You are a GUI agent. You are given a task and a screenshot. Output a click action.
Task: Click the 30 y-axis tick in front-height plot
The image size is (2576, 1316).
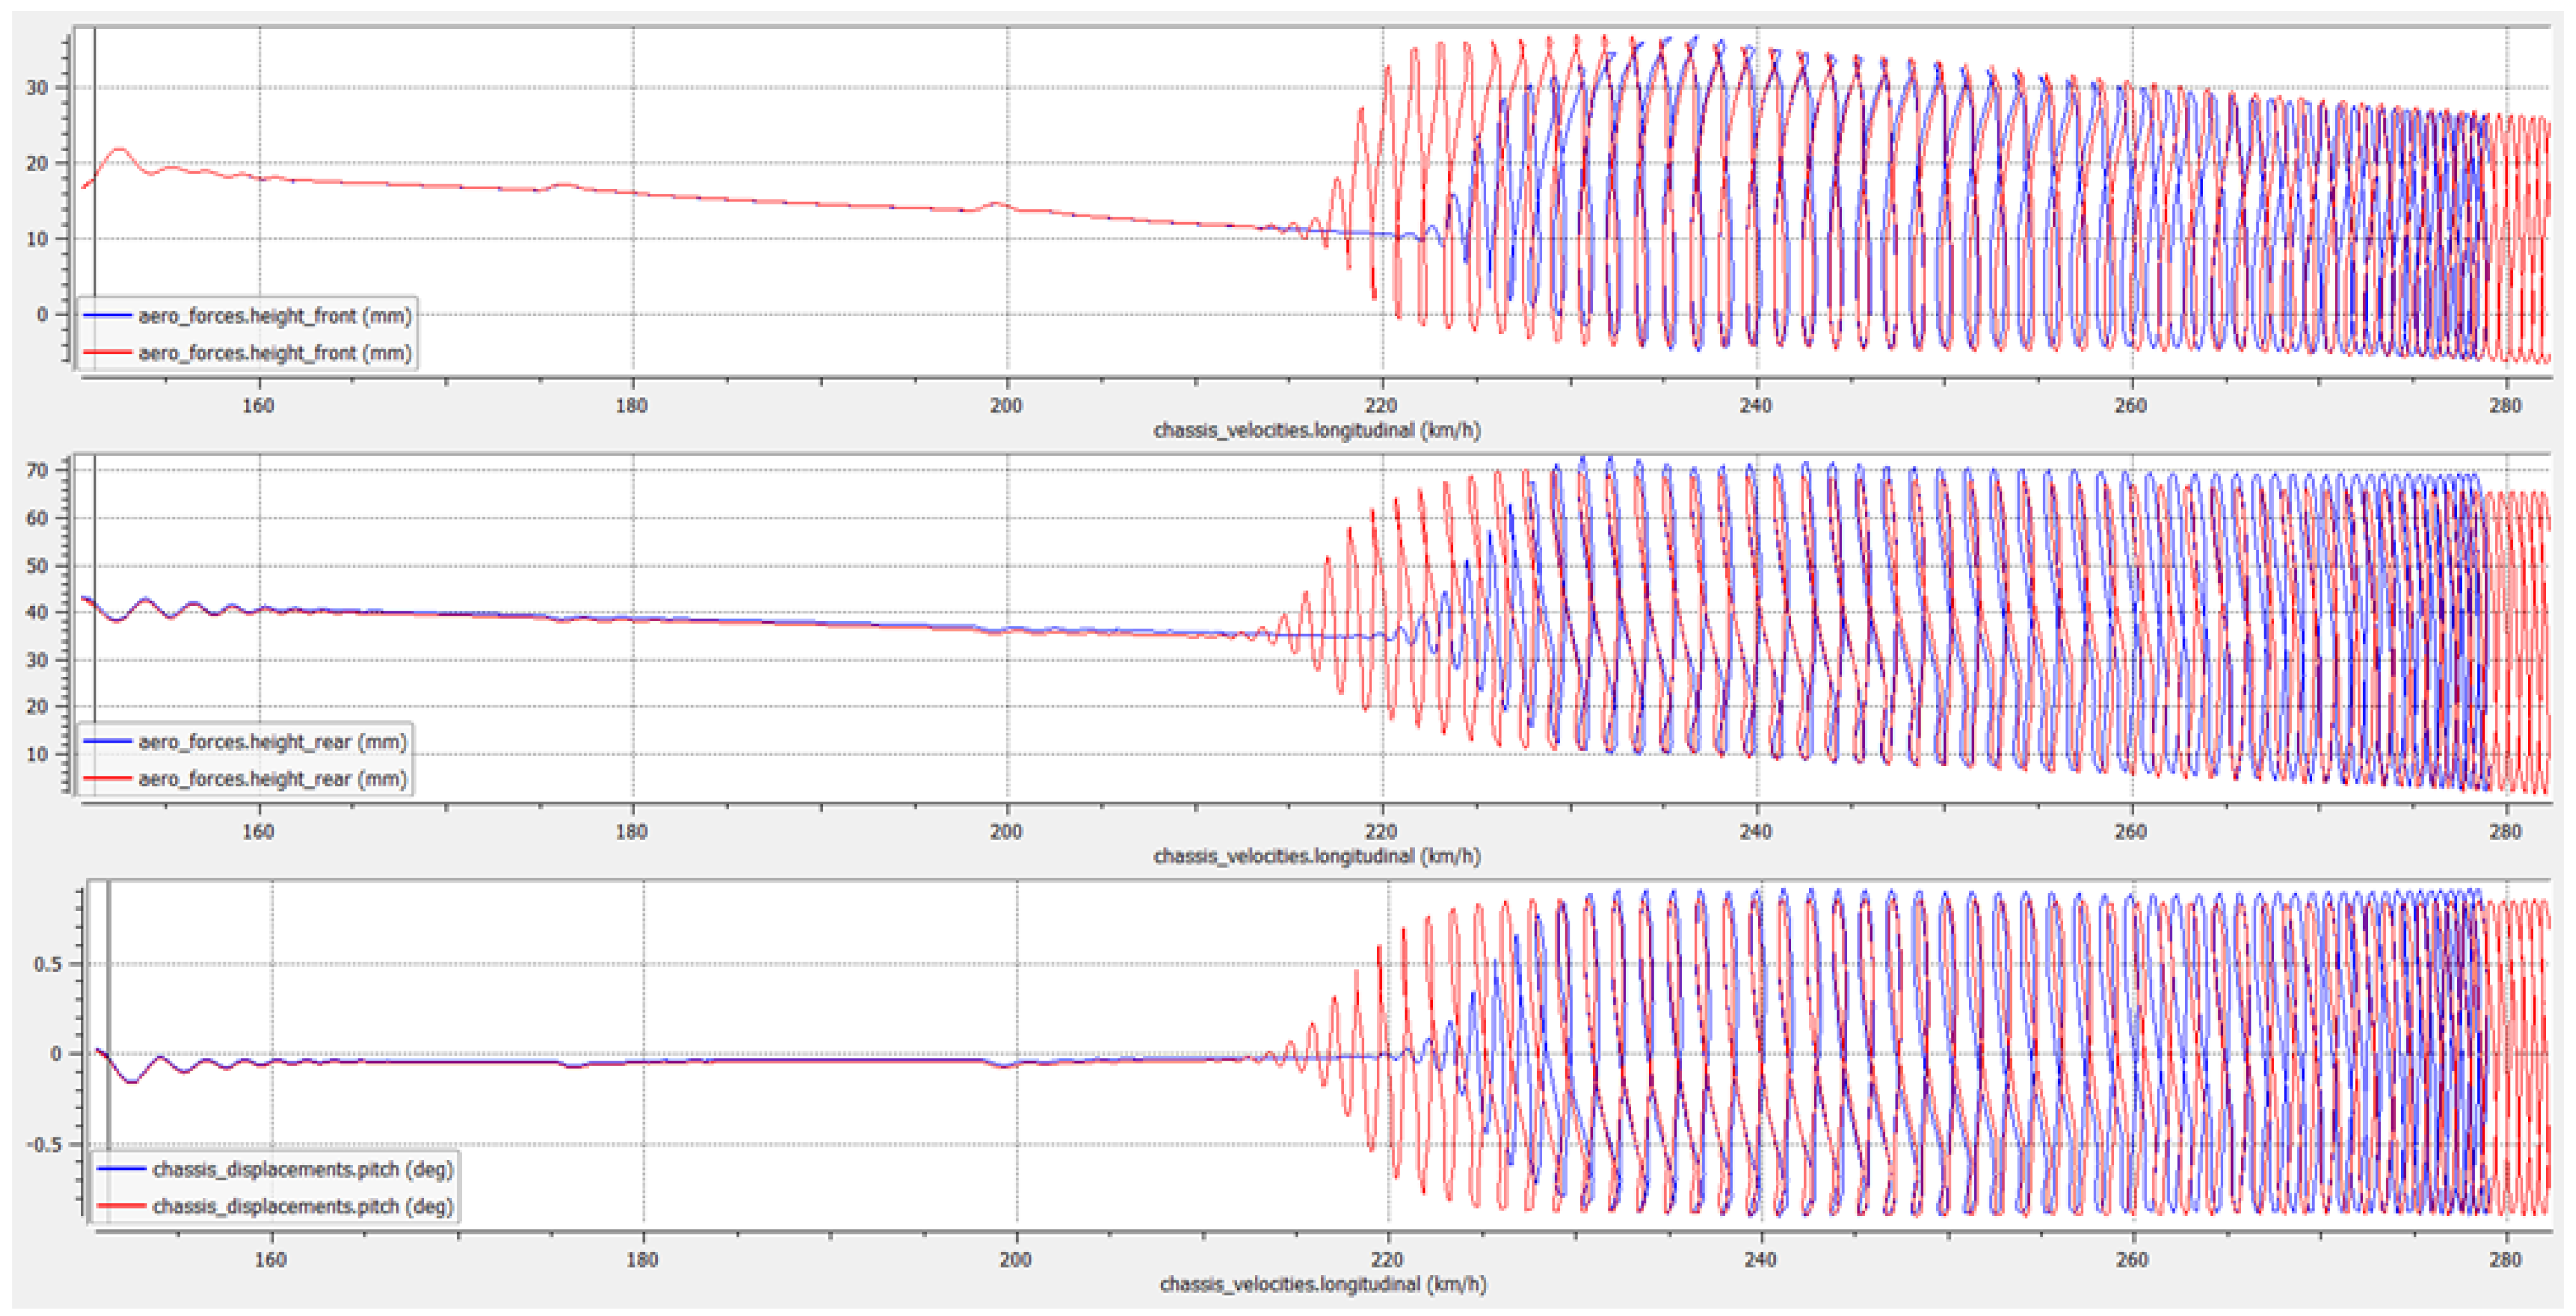click(x=37, y=88)
